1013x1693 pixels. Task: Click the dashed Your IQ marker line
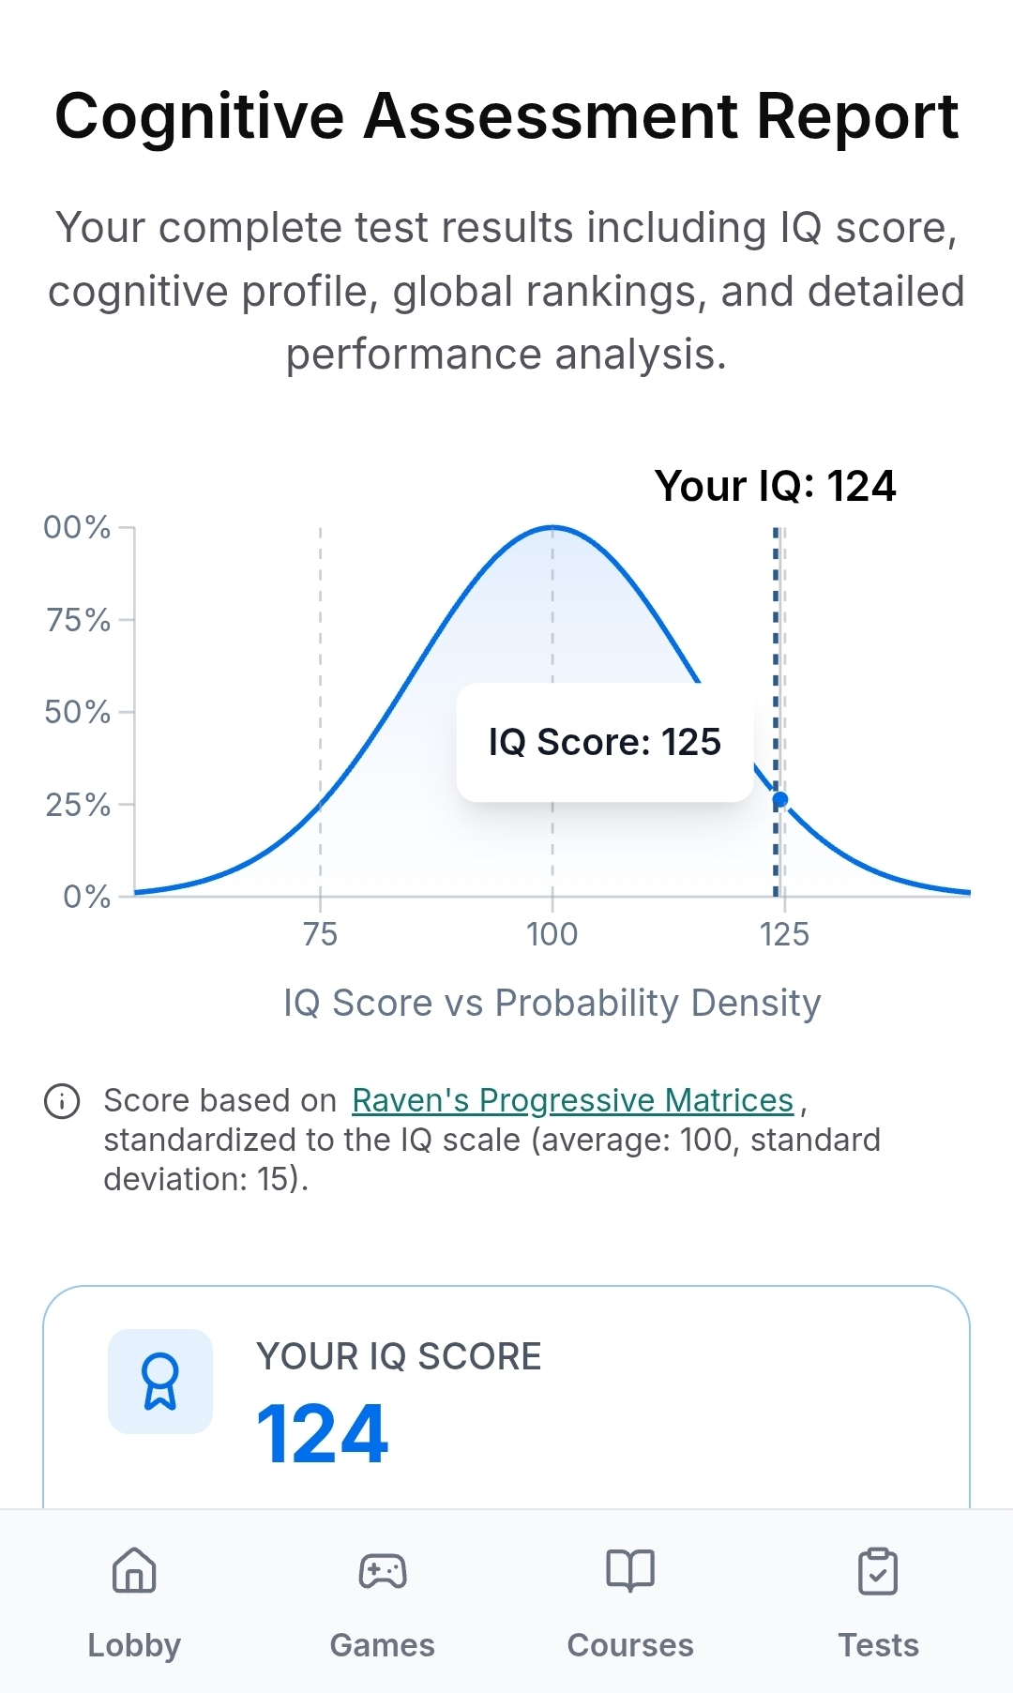[776, 638]
